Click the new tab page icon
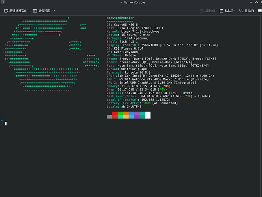 click(6, 11)
